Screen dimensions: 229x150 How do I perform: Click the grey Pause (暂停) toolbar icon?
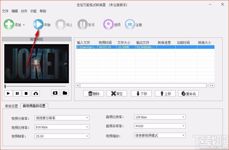point(83,24)
